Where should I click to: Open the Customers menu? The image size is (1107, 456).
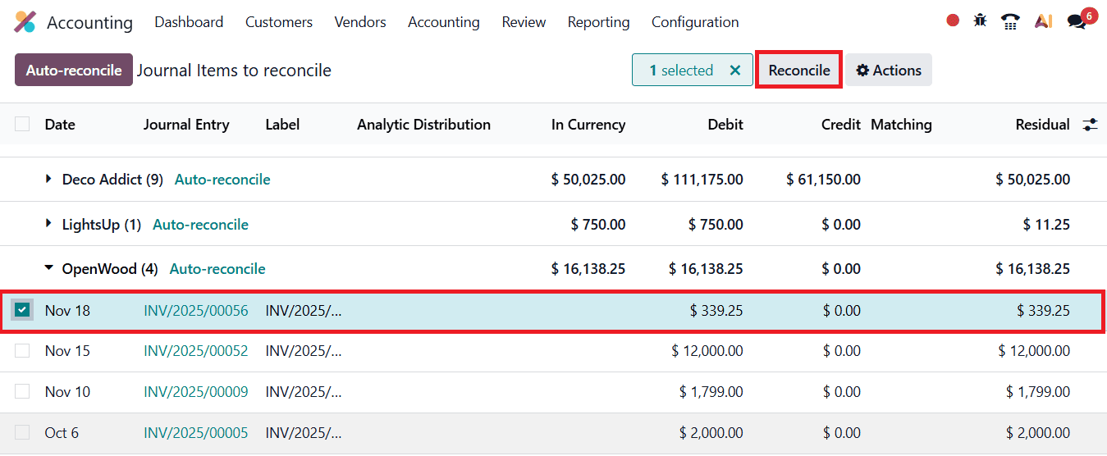point(279,22)
